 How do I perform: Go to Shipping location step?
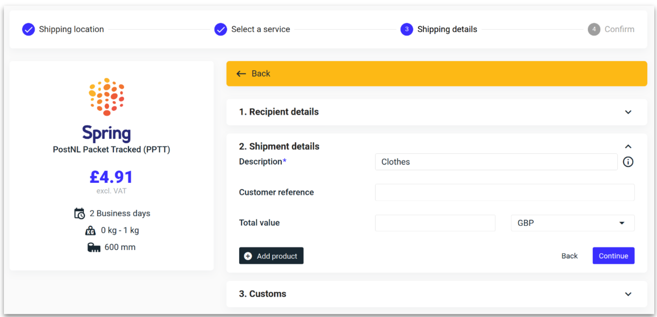pyautogui.click(x=71, y=29)
